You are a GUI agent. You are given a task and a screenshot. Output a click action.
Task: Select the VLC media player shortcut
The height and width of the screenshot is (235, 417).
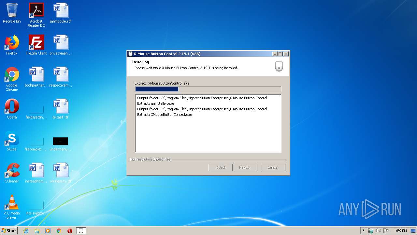12,207
